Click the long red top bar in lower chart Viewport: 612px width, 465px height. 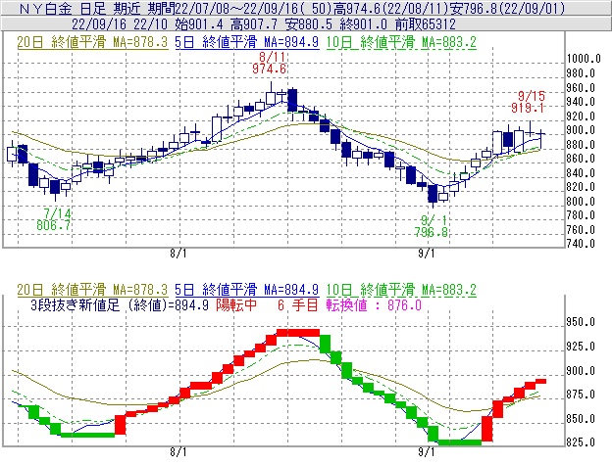point(298,333)
